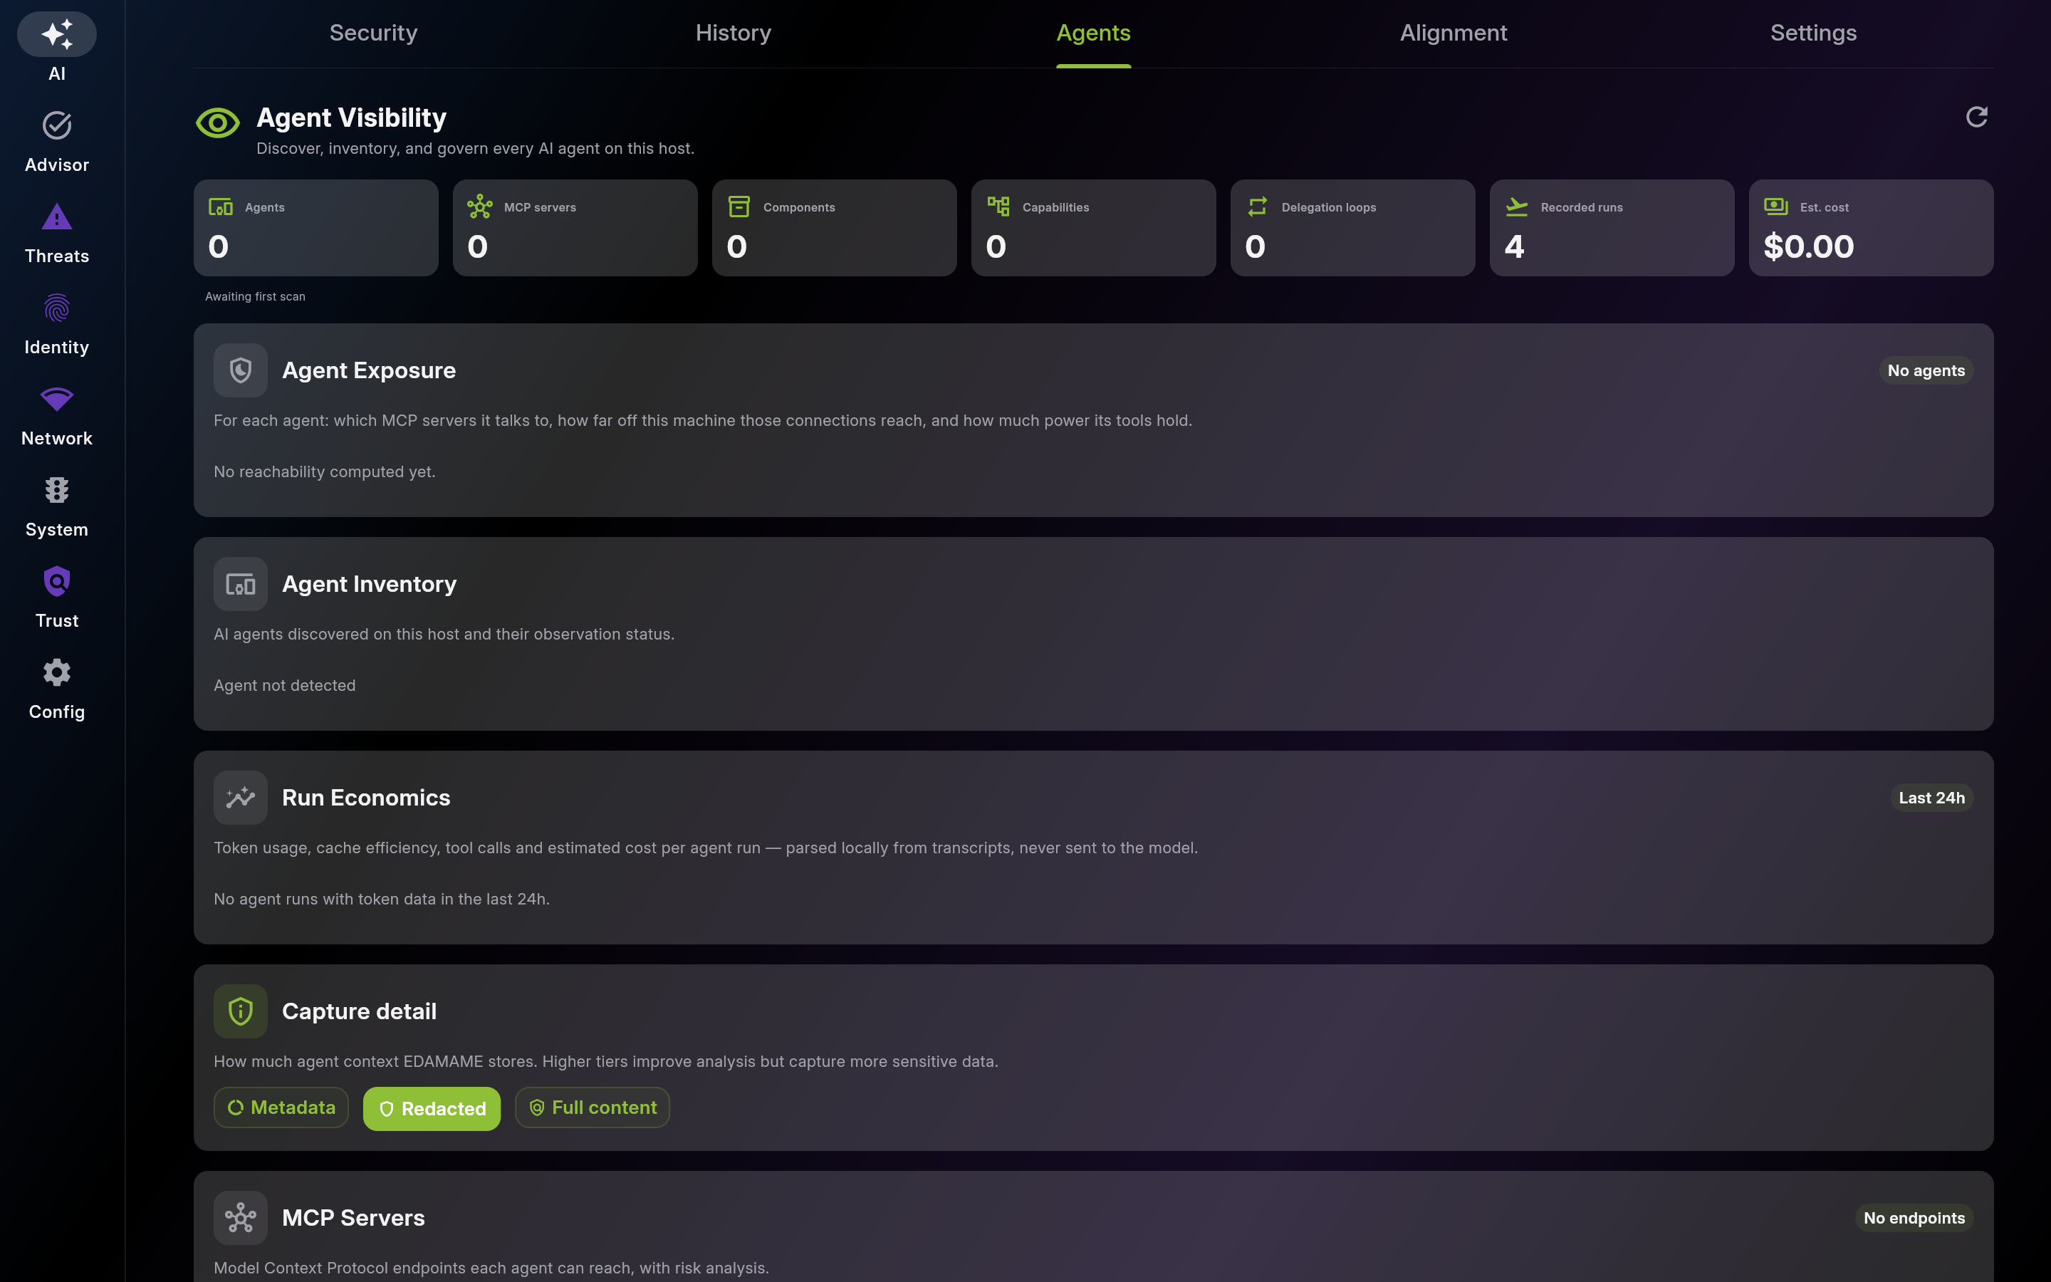
Task: Click the MCP Servers heading
Action: coord(353,1218)
